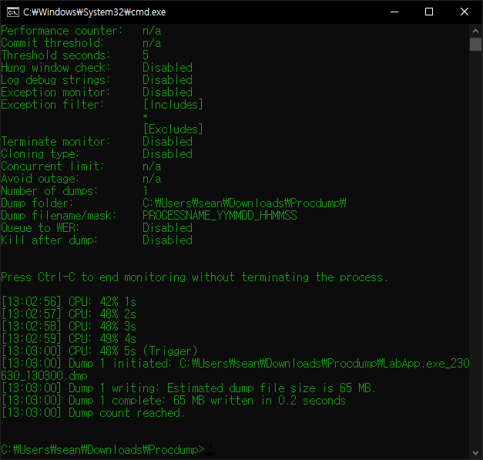Click the 'Exception filter:' label
The height and width of the screenshot is (460, 483).
pyautogui.click(x=52, y=105)
